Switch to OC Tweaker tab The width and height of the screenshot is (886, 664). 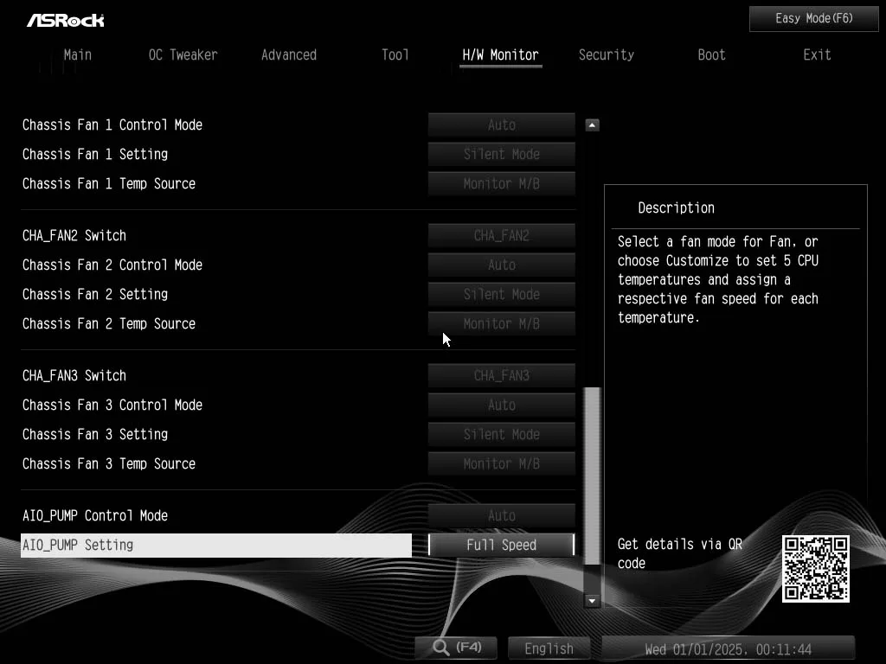(183, 54)
